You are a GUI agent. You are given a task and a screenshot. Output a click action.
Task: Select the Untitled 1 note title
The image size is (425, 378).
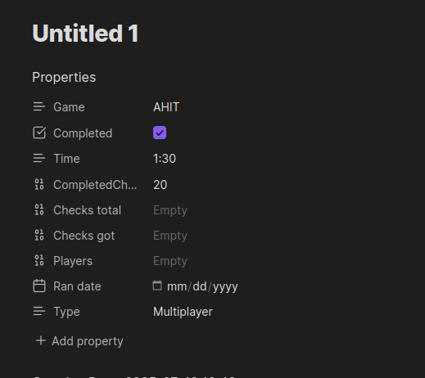[85, 34]
